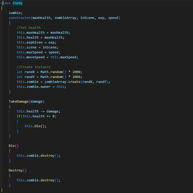Place cursor on constructor keyword

[20, 18]
